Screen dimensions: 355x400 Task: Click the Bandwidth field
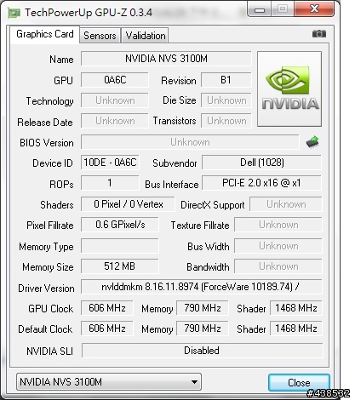point(278,266)
